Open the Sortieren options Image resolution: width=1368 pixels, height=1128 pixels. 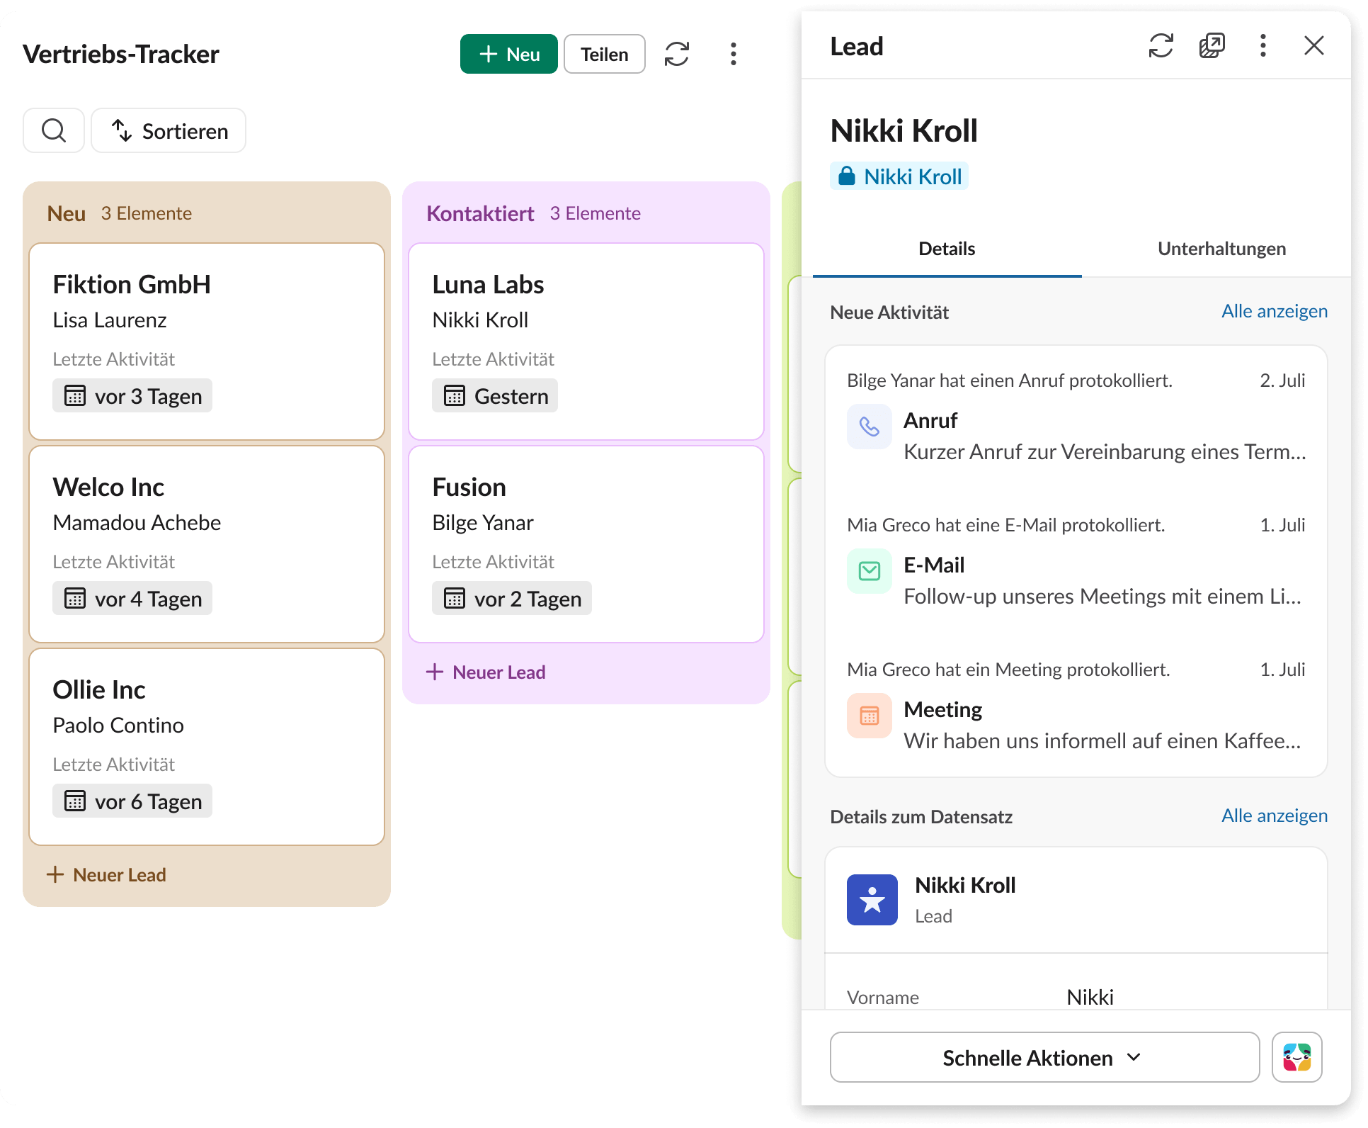pos(169,130)
